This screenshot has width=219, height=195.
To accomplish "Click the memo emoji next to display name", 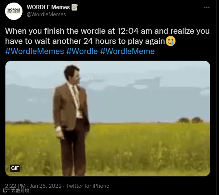I will pyautogui.click(x=75, y=7).
